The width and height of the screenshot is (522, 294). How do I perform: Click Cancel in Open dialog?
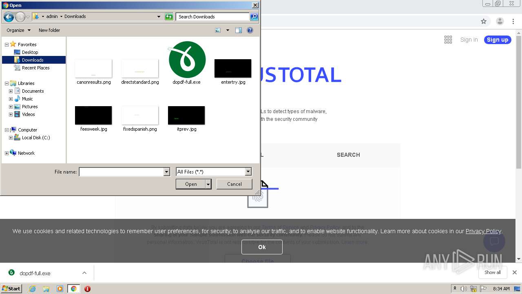pyautogui.click(x=234, y=184)
